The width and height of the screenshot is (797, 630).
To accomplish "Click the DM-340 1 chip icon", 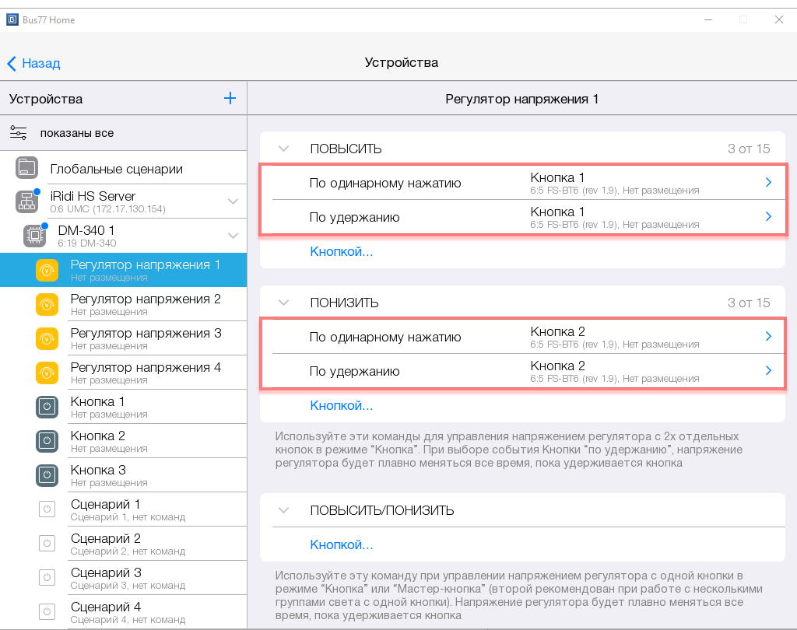I will click(34, 236).
